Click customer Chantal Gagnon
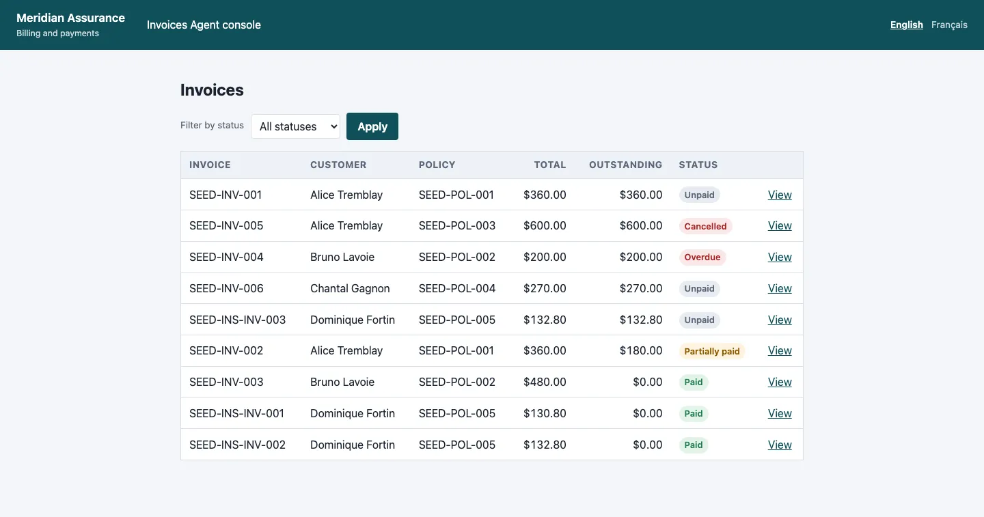Viewport: 984px width, 517px height. 350,288
